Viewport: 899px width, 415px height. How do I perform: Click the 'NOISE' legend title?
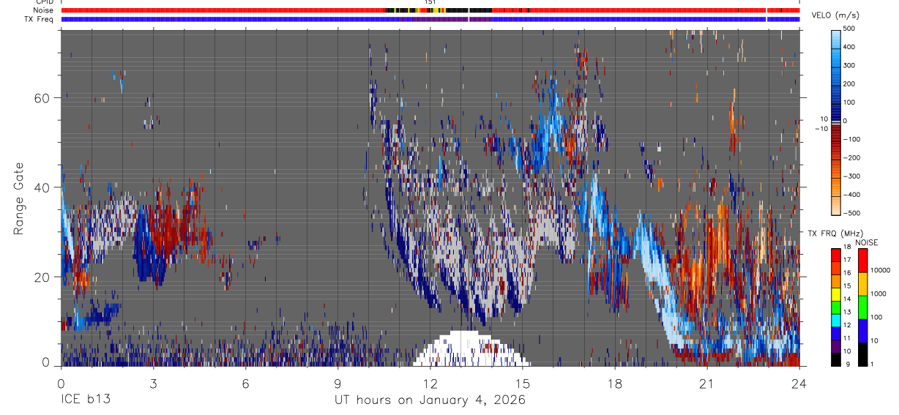[x=867, y=242]
